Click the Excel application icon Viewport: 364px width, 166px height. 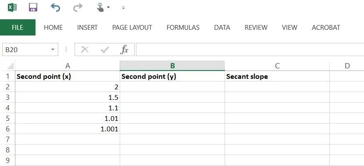click(x=12, y=7)
